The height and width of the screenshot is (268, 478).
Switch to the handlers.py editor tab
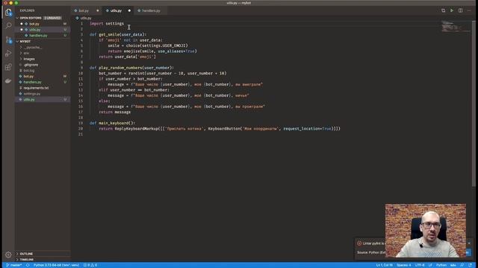pos(151,10)
